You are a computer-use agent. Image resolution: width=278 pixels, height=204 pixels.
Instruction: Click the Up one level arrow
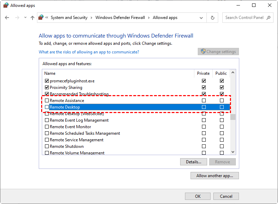tap(33, 18)
